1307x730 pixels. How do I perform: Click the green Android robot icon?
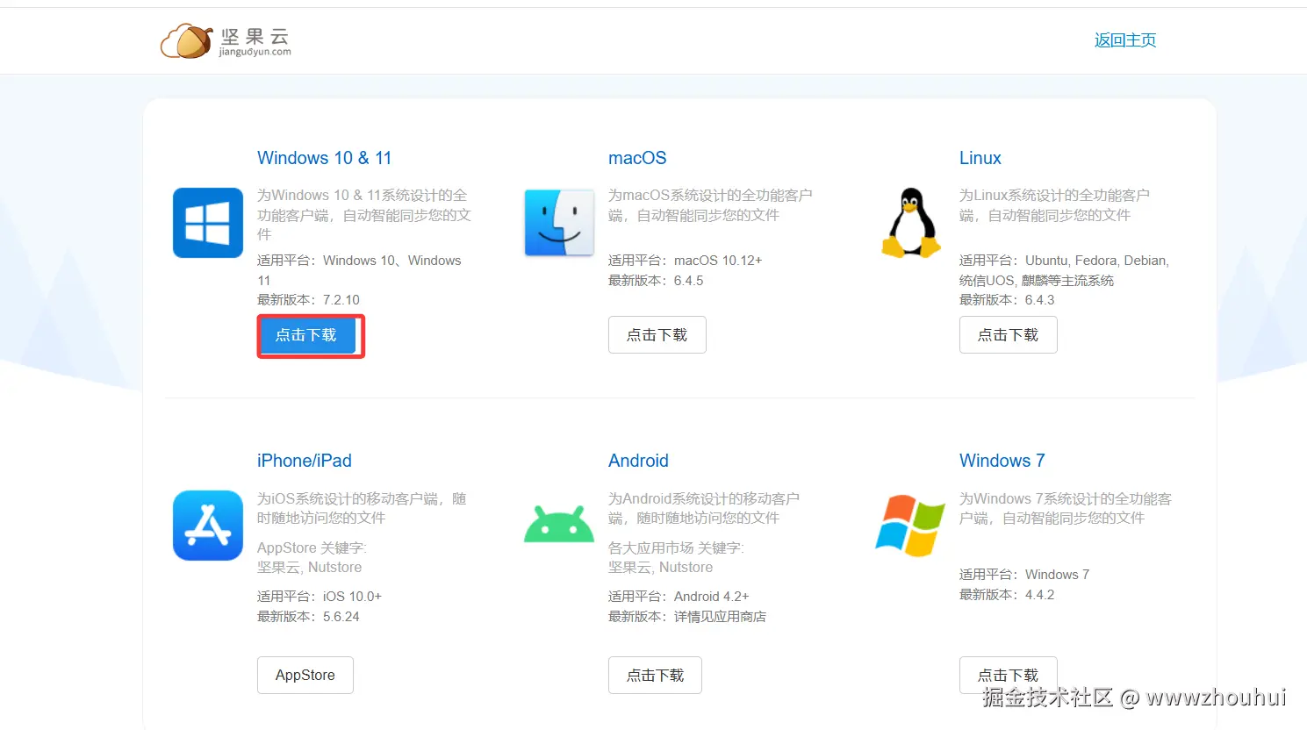pos(559,524)
